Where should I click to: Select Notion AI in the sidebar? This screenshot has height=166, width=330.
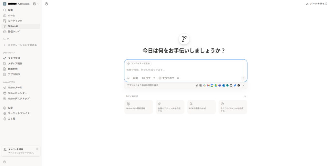point(21,26)
